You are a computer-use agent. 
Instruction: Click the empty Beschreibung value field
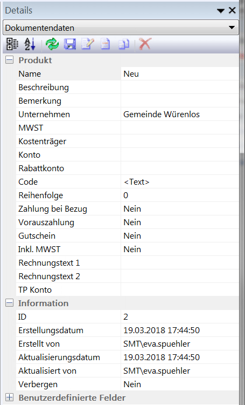pyautogui.click(x=180, y=87)
